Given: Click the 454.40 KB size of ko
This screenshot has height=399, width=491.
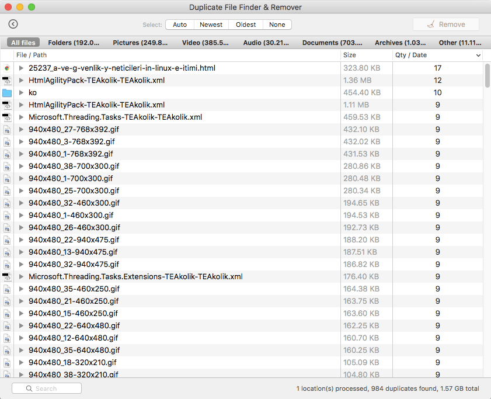Looking at the screenshot, I should point(361,92).
